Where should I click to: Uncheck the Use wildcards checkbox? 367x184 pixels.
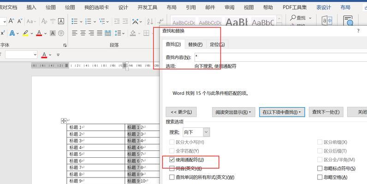[172, 160]
